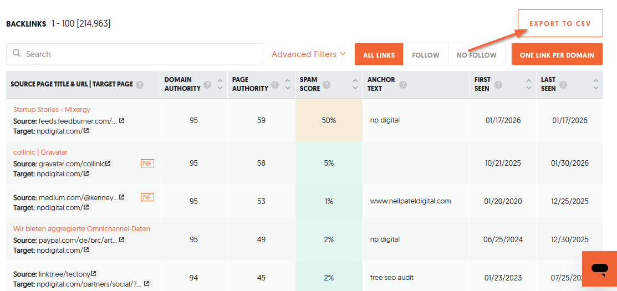Open external icon for npdigital.com/partners/social target
This screenshot has width=617, height=291.
coord(146,284)
